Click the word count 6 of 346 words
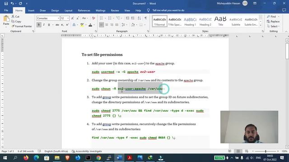289x162 pixels. click(x=26, y=151)
